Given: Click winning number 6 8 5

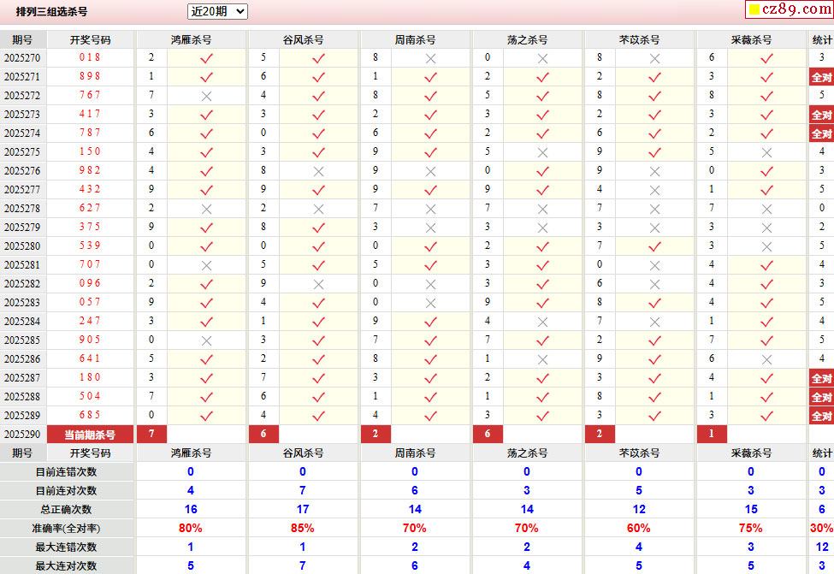Looking at the screenshot, I should point(90,415).
